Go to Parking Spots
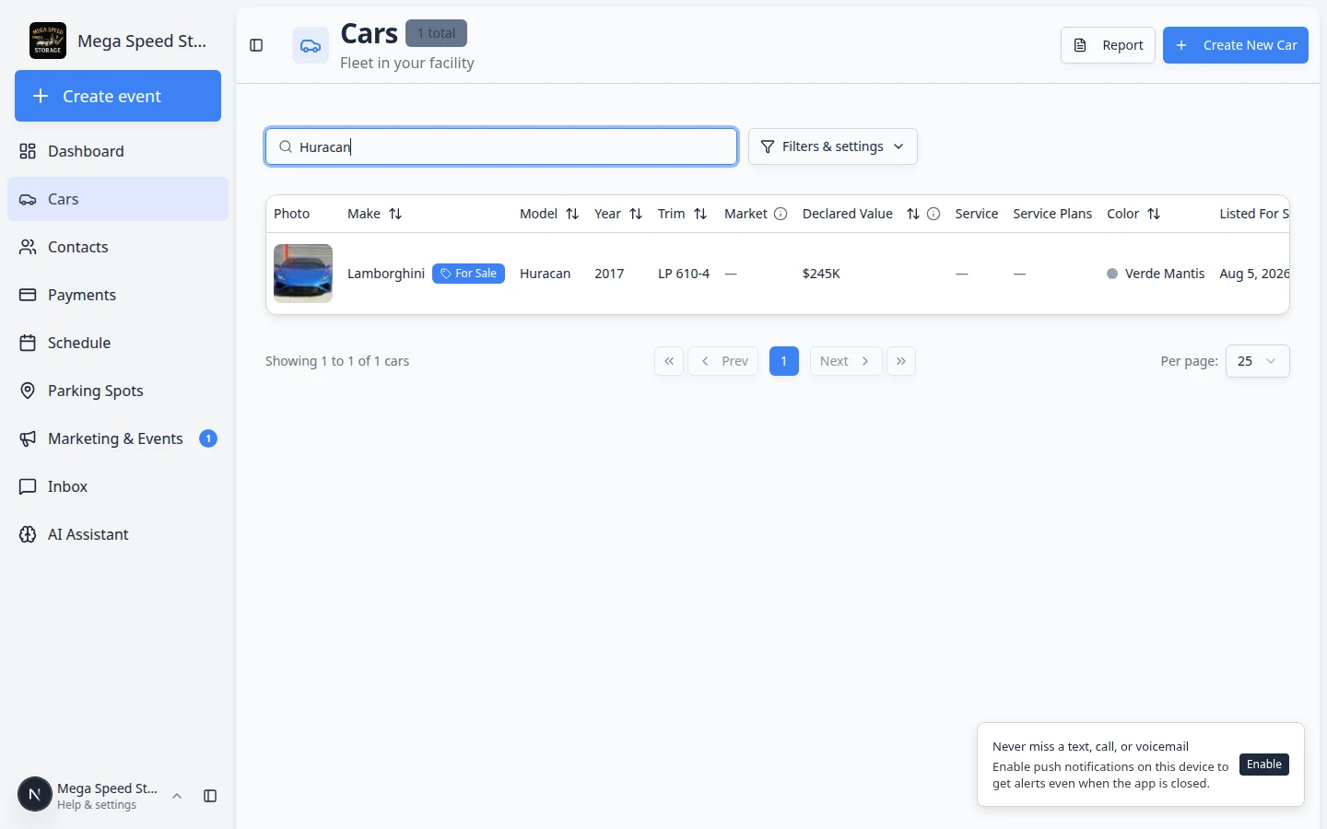This screenshot has height=829, width=1327. (x=118, y=391)
